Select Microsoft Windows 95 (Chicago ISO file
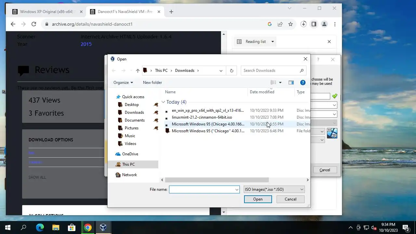416x234 pixels. pos(208,124)
